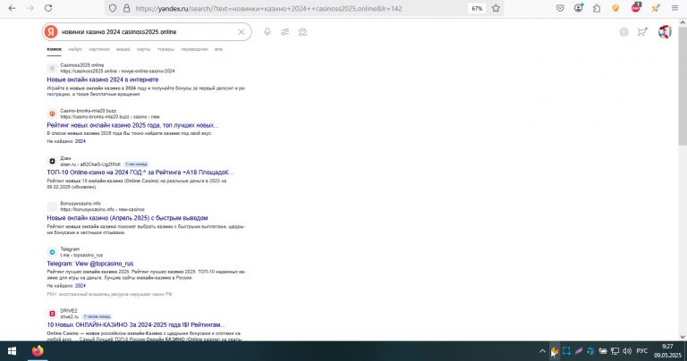Open result '10 Новых ОНЛАЙН-КАЗИНО За 2024-2025'
Image resolution: width=687 pixels, height=361 pixels.
[136, 324]
